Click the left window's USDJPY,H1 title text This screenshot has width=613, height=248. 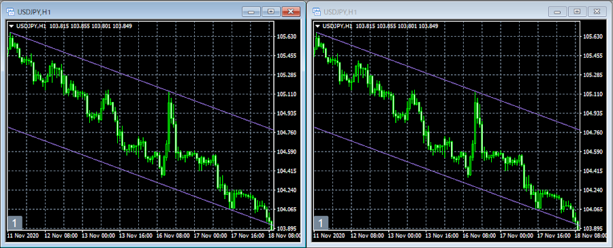pyautogui.click(x=34, y=12)
